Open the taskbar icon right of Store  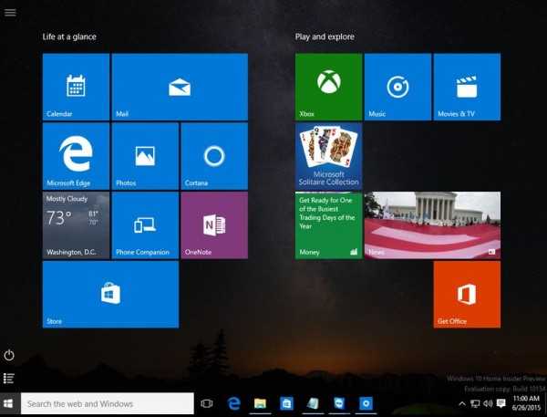point(313,403)
